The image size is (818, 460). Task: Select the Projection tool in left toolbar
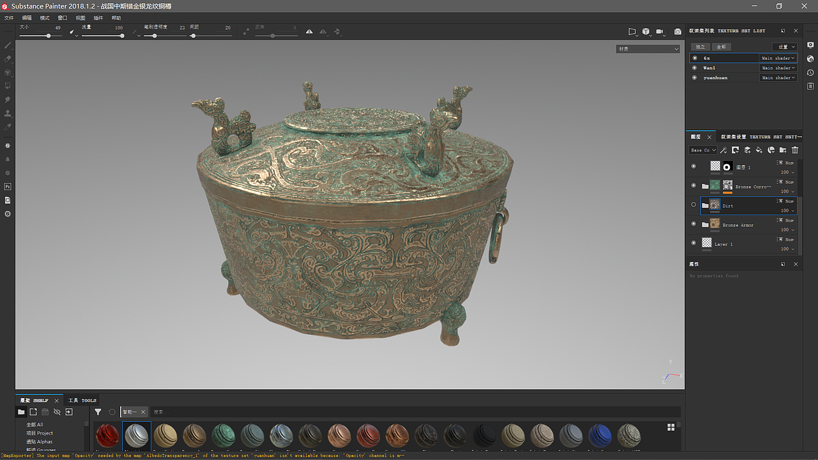8,72
